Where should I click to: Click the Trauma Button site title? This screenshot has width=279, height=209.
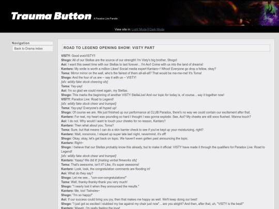coord(51,16)
